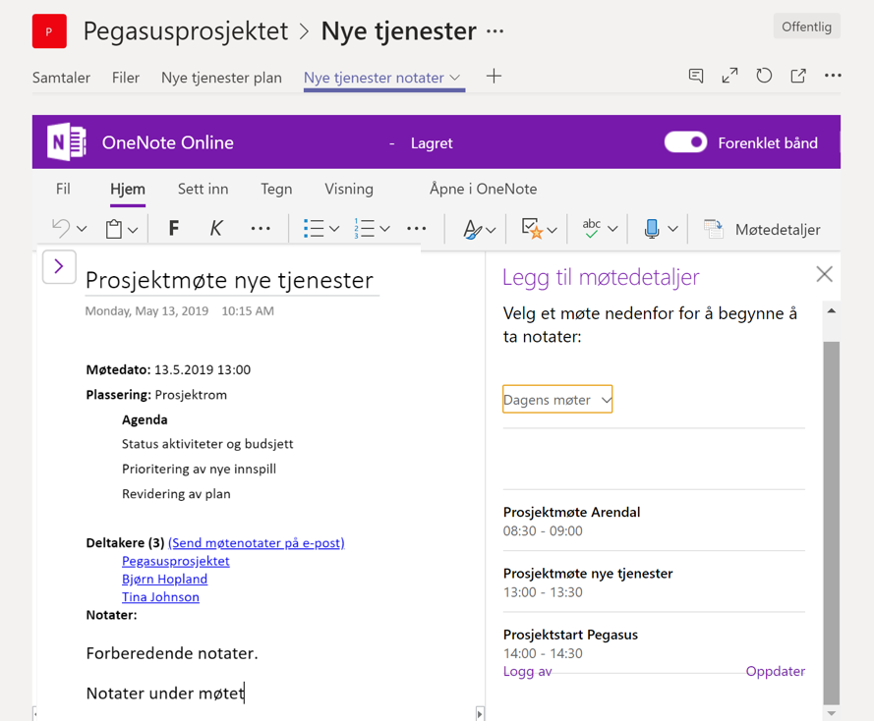Image resolution: width=874 pixels, height=721 pixels.
Task: Switch to Nye tjenester plan tab
Action: tap(221, 78)
